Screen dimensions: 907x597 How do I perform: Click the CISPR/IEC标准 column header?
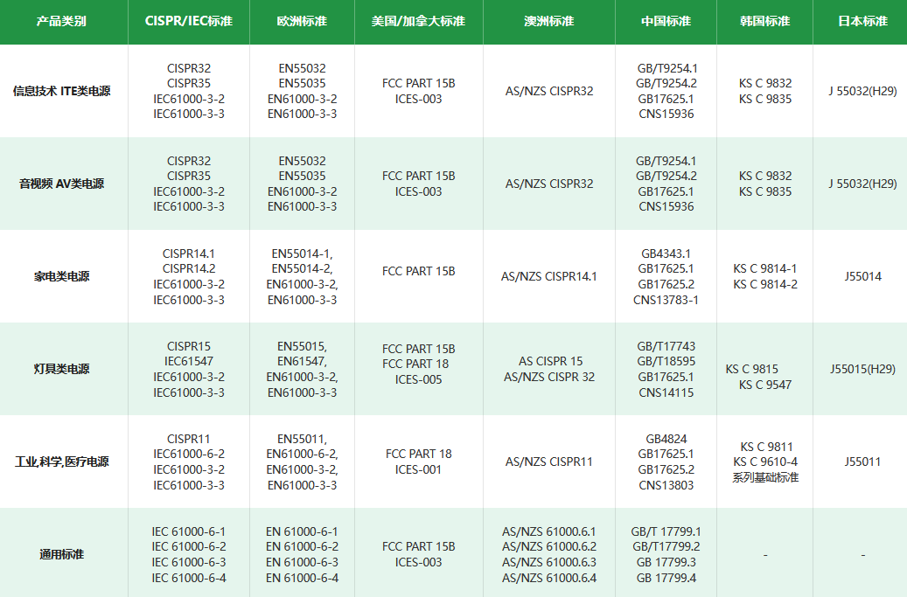pyautogui.click(x=188, y=21)
